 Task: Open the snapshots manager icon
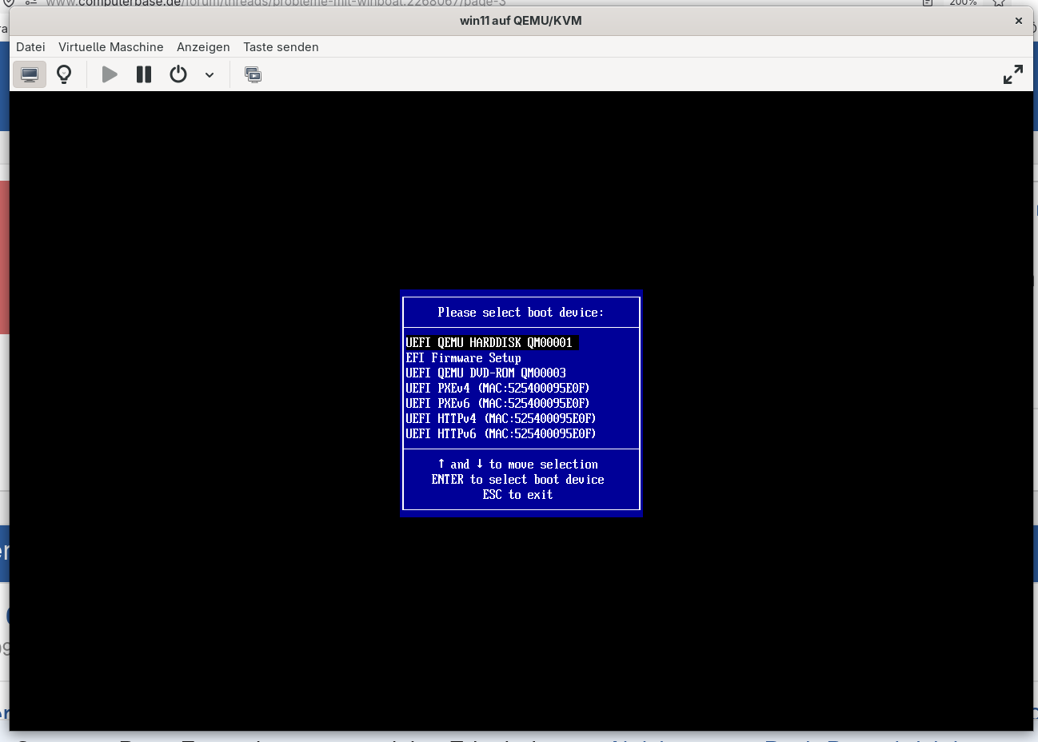(x=254, y=74)
